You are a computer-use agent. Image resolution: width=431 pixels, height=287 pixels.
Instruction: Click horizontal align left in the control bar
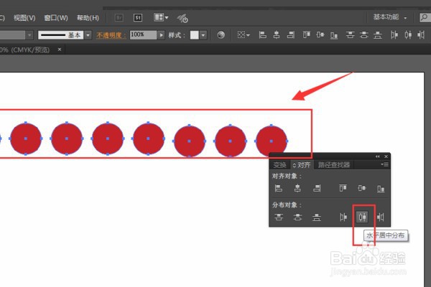pyautogui.click(x=262, y=35)
